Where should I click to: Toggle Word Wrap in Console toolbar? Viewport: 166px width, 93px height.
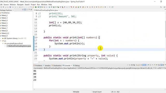[141, 65]
